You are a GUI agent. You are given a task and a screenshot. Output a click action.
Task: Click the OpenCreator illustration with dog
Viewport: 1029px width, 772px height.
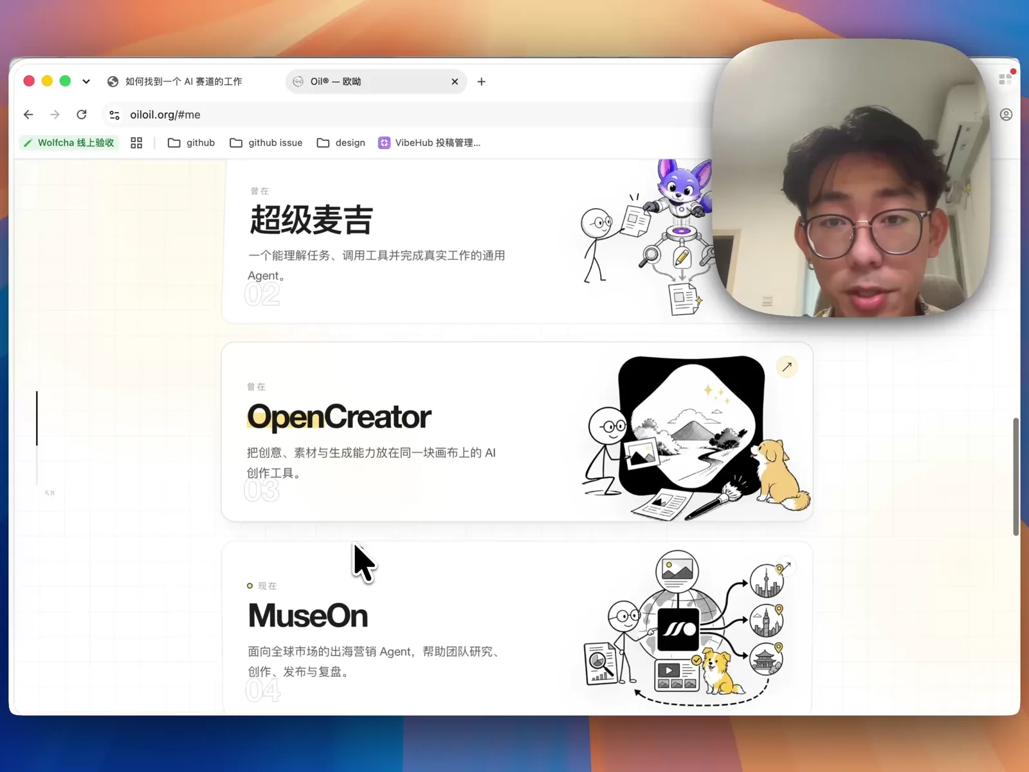pyautogui.click(x=697, y=437)
